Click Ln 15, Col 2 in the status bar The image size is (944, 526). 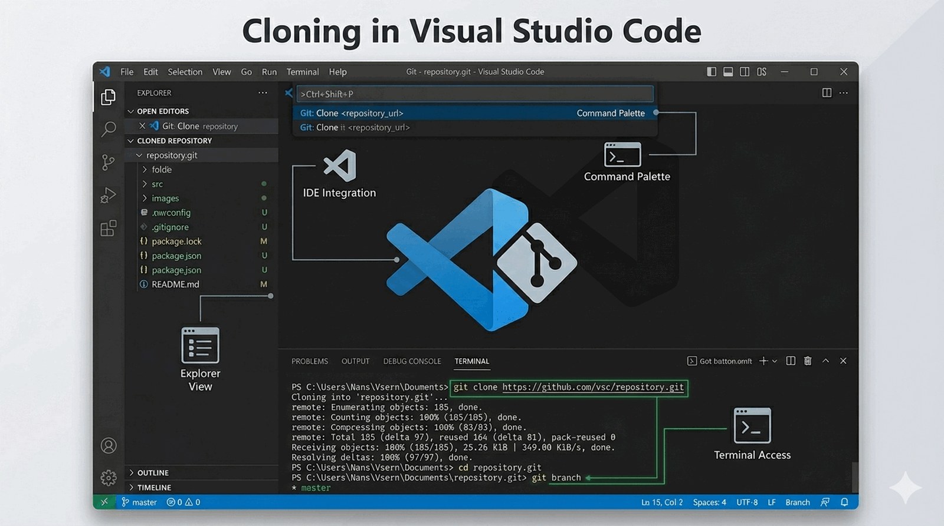coord(662,502)
